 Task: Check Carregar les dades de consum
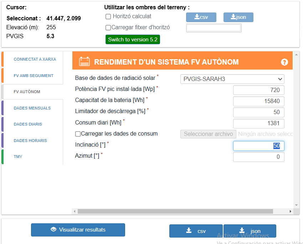click(78, 134)
